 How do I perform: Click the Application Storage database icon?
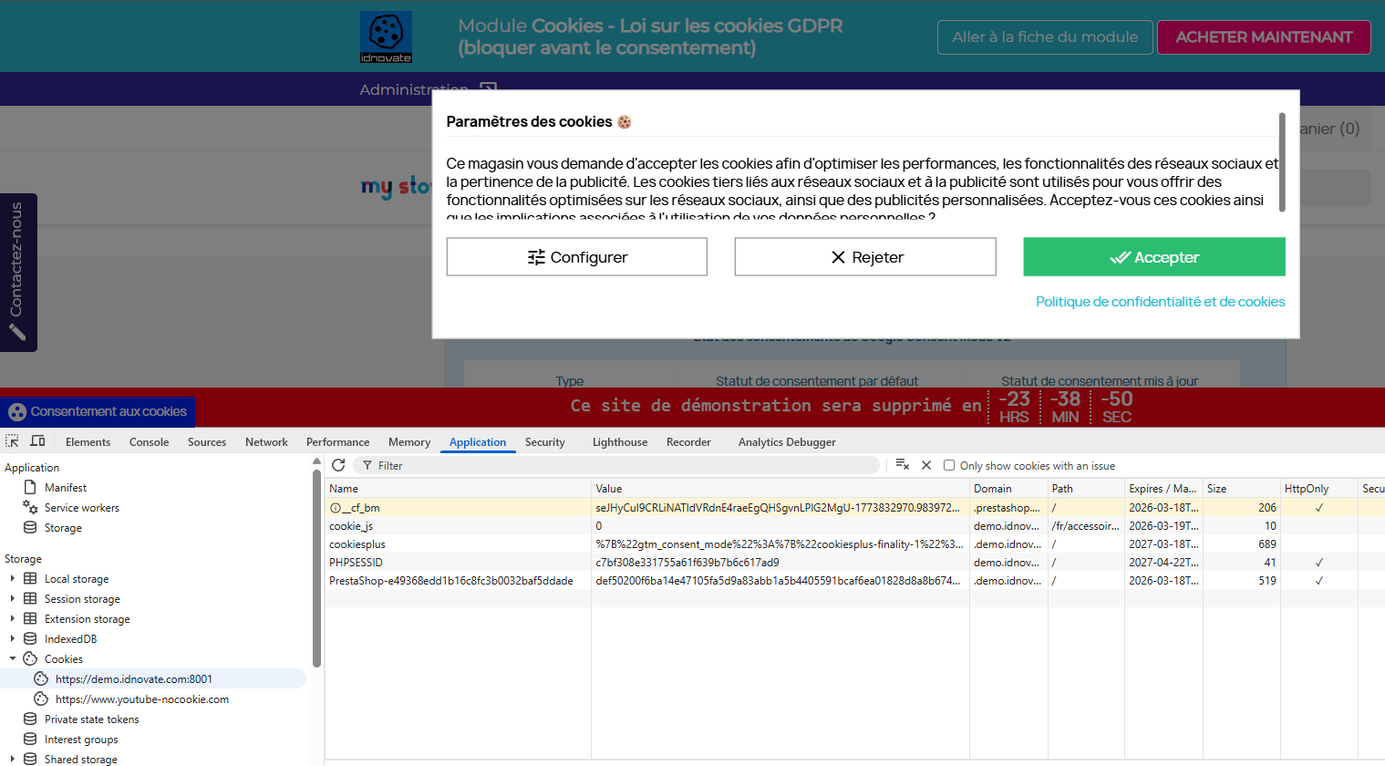click(x=30, y=527)
